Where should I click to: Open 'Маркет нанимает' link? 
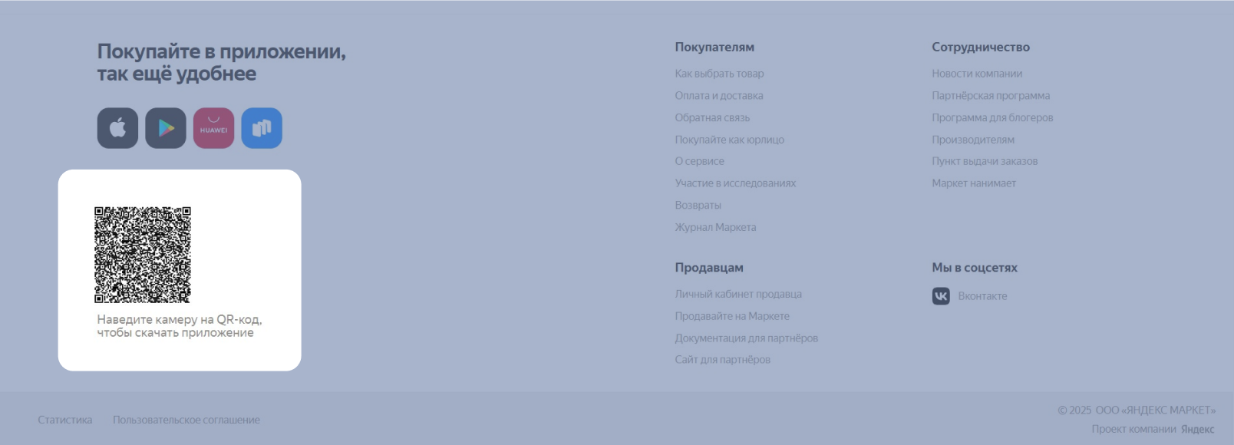tap(974, 183)
